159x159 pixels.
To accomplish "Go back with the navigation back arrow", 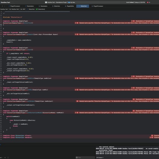I will click(2, 6).
